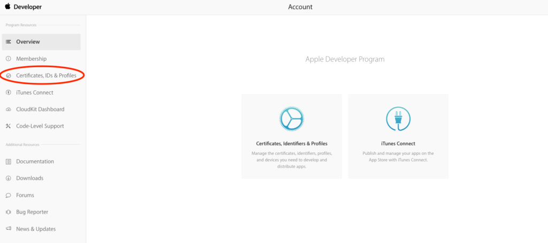This screenshot has height=243, width=548.
Task: Click the Downloads arrow icon
Action: pos(9,178)
